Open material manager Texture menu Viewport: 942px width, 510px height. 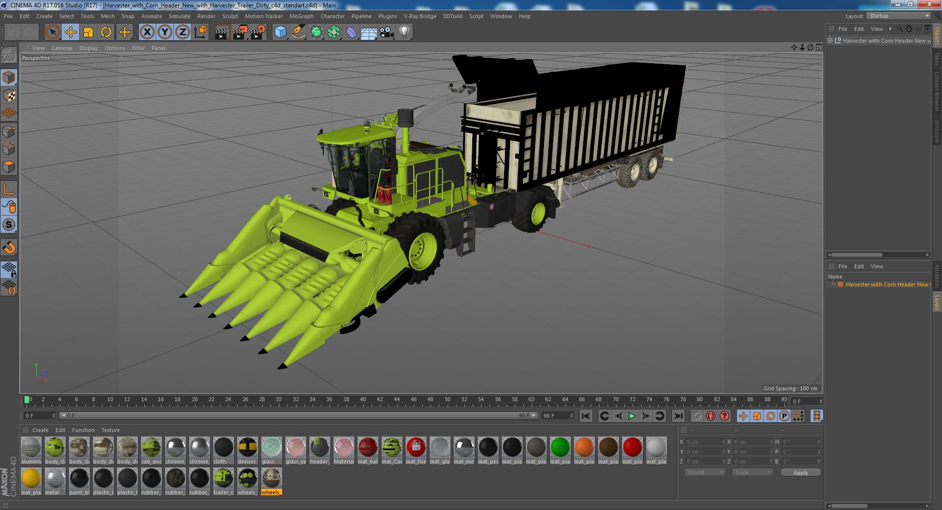pos(110,430)
